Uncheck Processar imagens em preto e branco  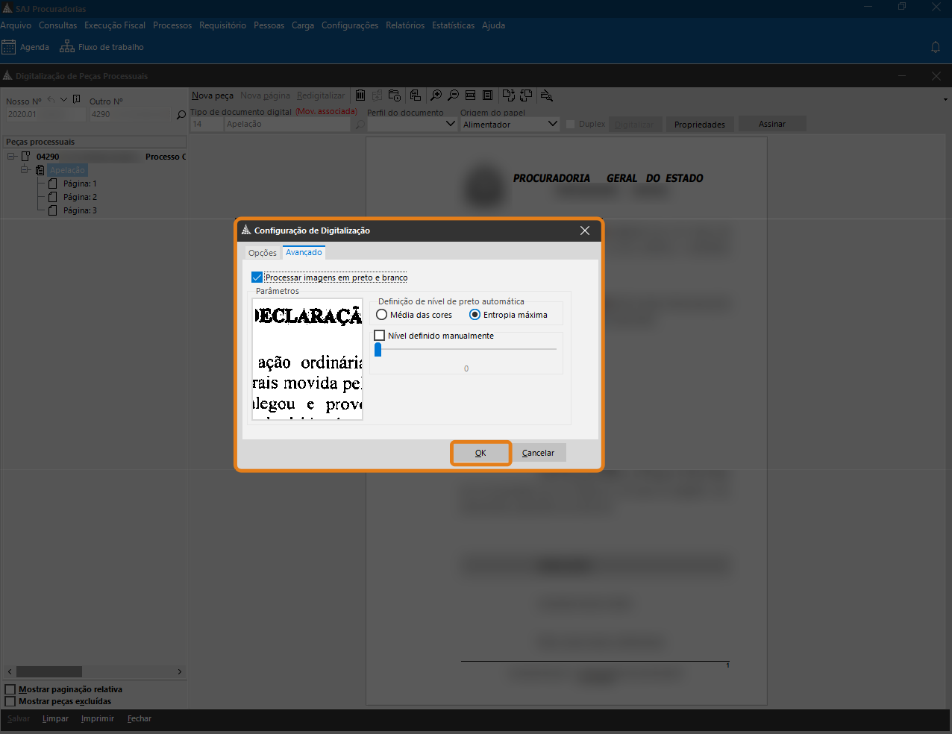(x=257, y=277)
